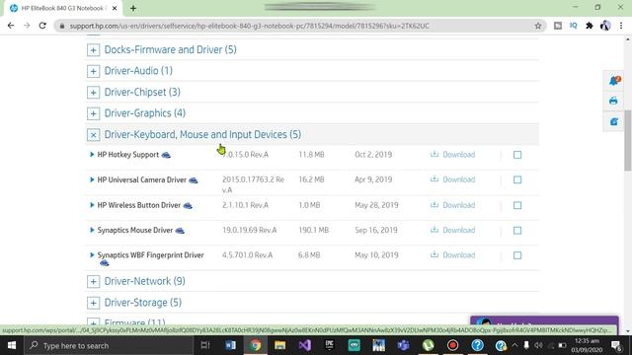Open Microsoft Word from taskbar
Viewport: 632px width, 355px height.
click(230, 345)
